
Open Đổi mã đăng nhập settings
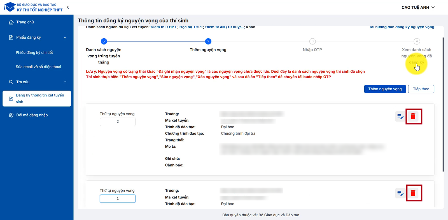(32, 115)
